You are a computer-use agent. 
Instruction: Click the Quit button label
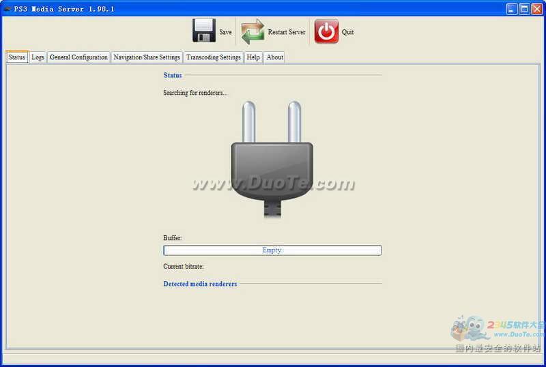point(347,32)
